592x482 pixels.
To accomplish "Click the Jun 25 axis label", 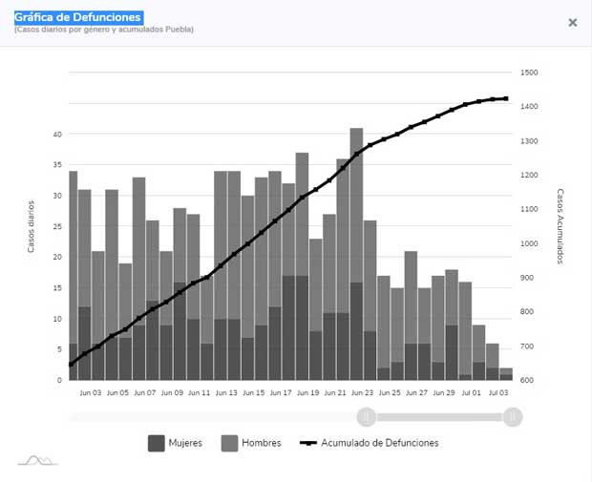I will point(390,393).
